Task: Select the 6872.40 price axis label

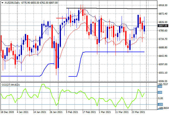Action: point(163,14)
